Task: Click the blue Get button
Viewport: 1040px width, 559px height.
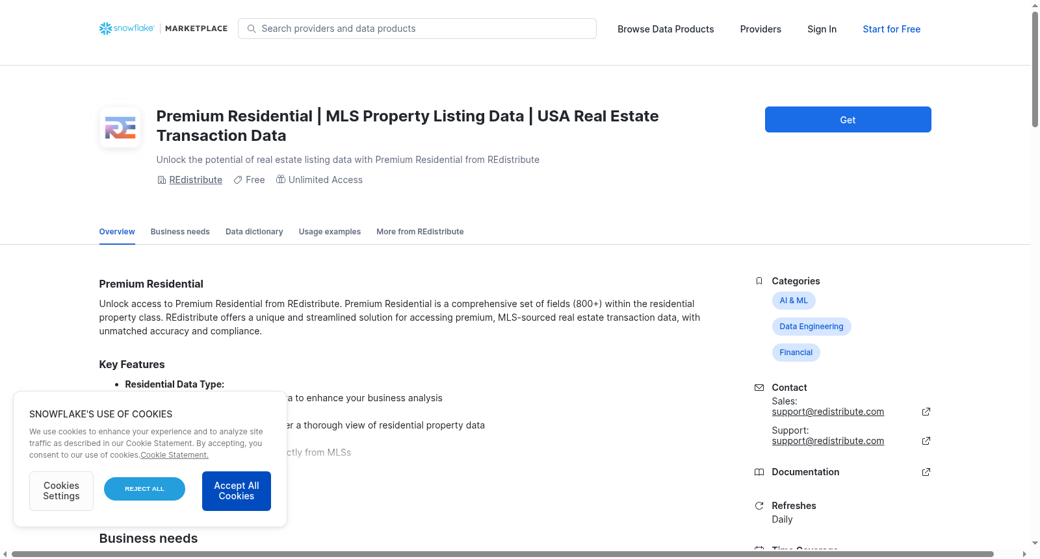Action: coord(848,119)
